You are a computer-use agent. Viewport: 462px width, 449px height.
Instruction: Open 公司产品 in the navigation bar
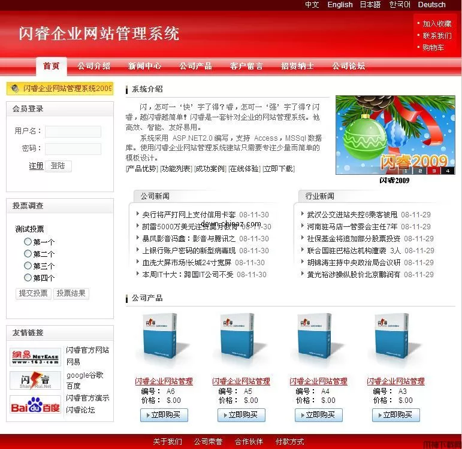pyautogui.click(x=195, y=66)
